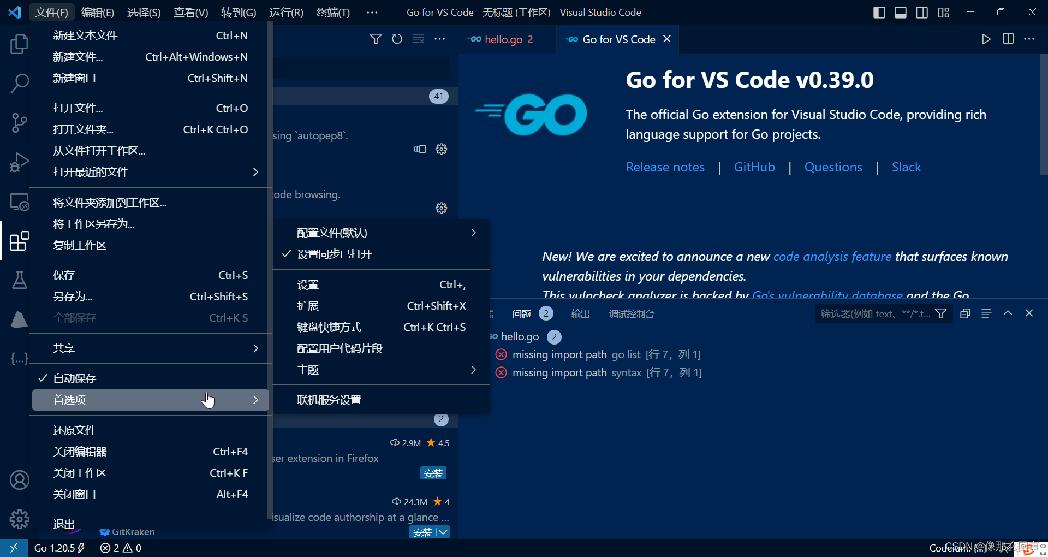Open the Search view icon

20,84
